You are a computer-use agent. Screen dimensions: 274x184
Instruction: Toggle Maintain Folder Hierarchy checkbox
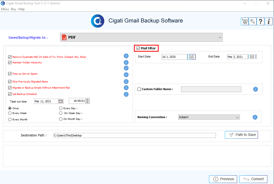(10, 63)
